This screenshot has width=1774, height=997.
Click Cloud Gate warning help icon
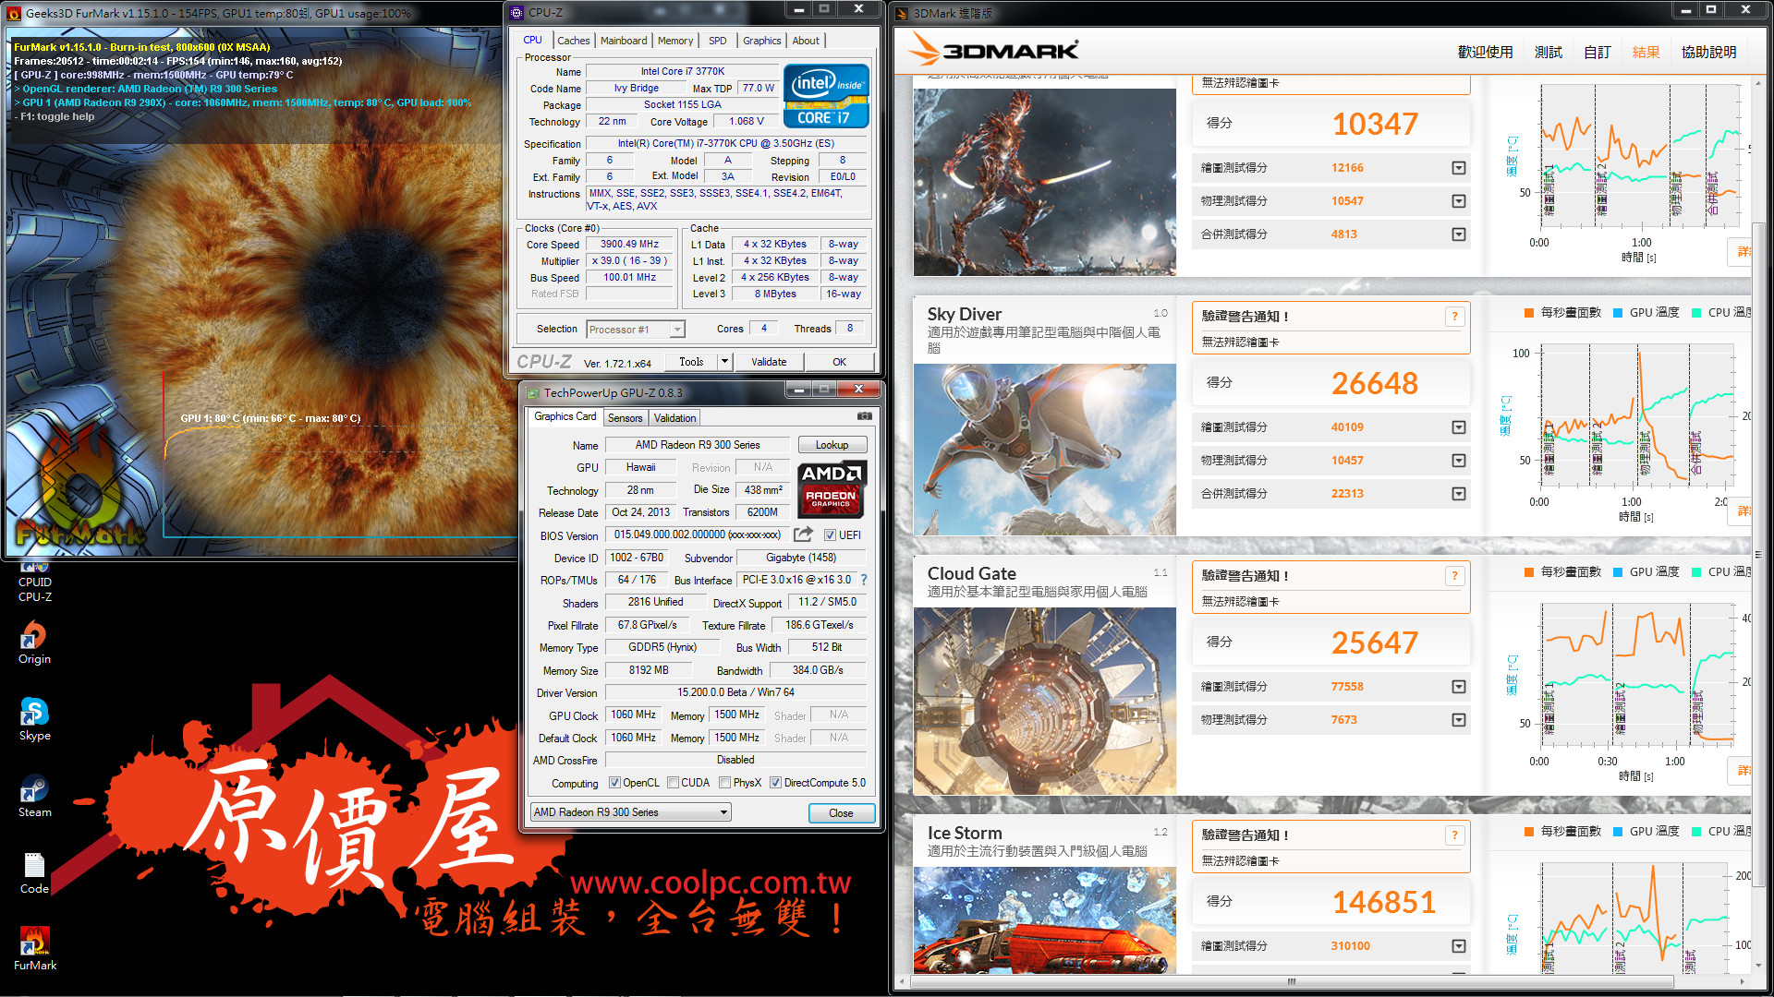[1454, 576]
